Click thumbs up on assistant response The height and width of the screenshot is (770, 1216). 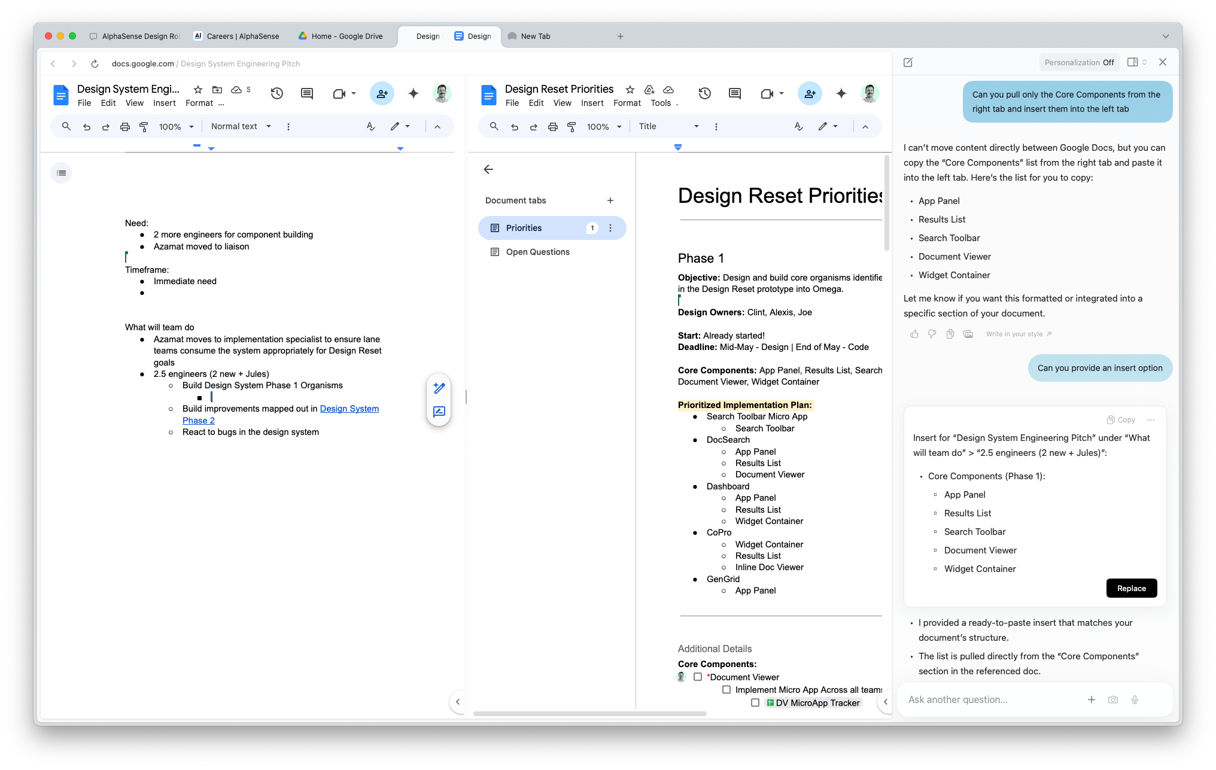(x=914, y=334)
